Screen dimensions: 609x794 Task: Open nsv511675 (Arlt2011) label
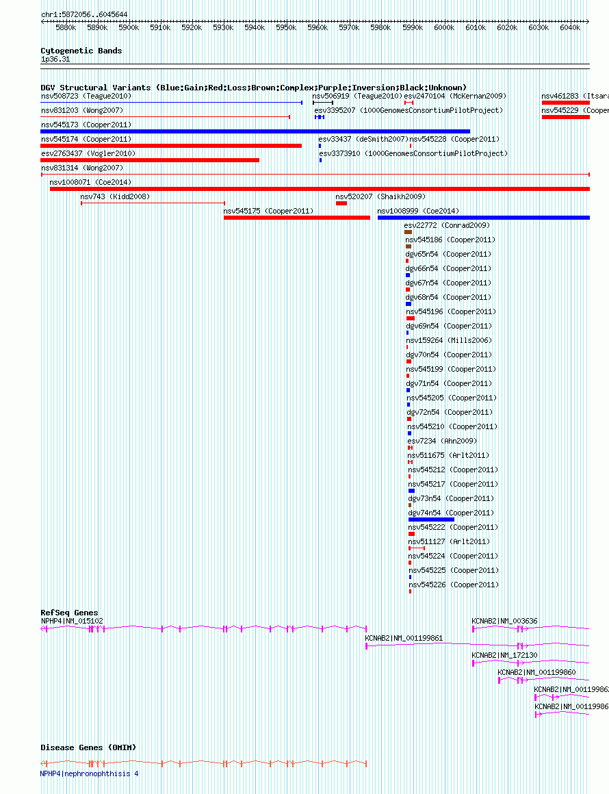click(x=448, y=455)
